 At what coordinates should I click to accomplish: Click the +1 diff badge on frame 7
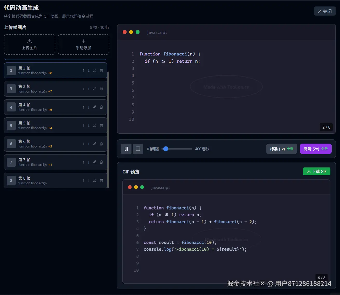(x=50, y=165)
